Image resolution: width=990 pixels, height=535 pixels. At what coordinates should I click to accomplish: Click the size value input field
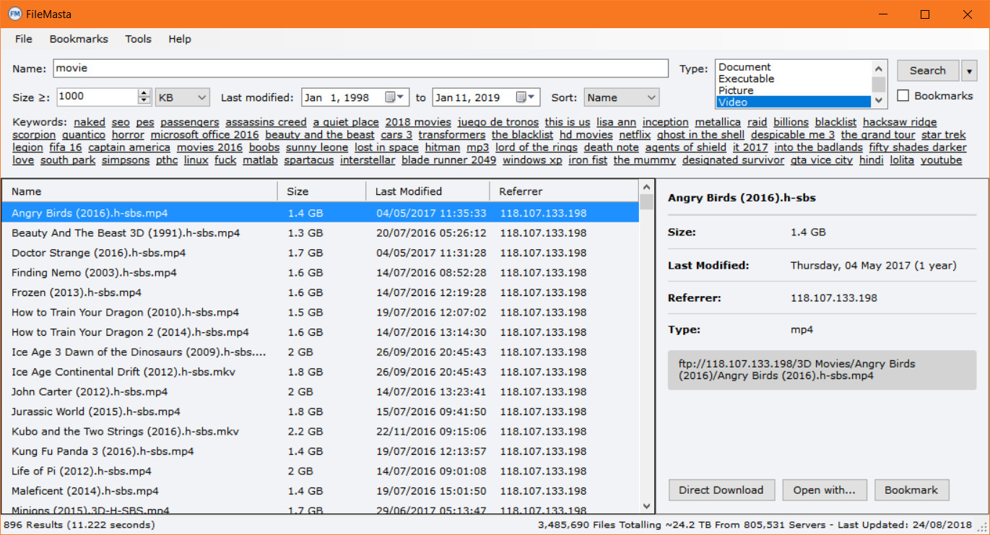click(x=97, y=97)
